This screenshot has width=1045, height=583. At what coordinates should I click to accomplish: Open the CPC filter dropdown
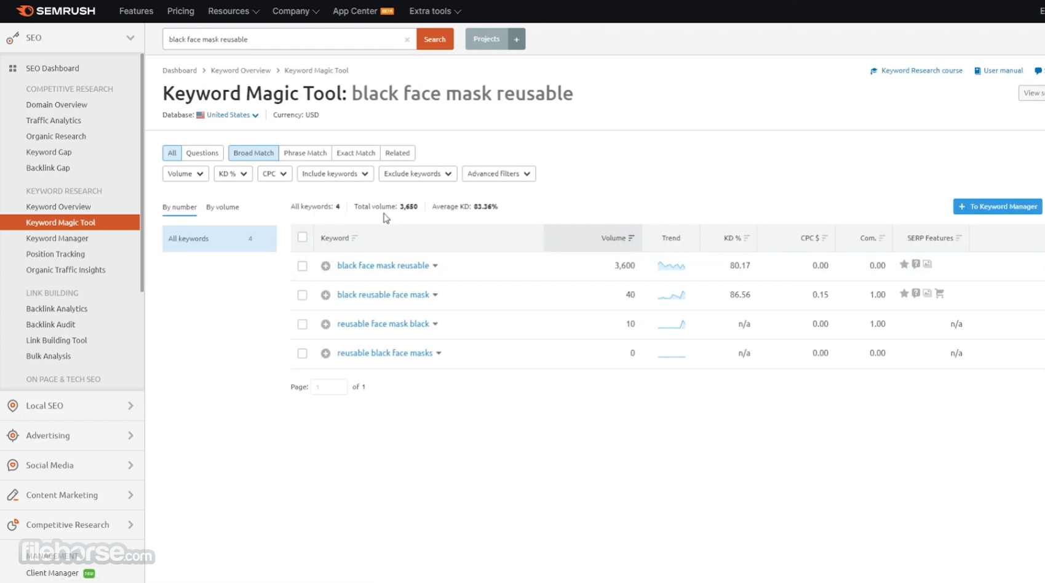pyautogui.click(x=274, y=174)
